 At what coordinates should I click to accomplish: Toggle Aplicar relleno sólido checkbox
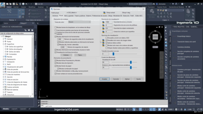tap(107, 43)
